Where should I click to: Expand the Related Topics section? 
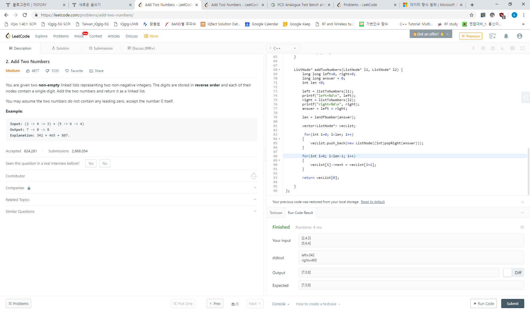tap(255, 200)
